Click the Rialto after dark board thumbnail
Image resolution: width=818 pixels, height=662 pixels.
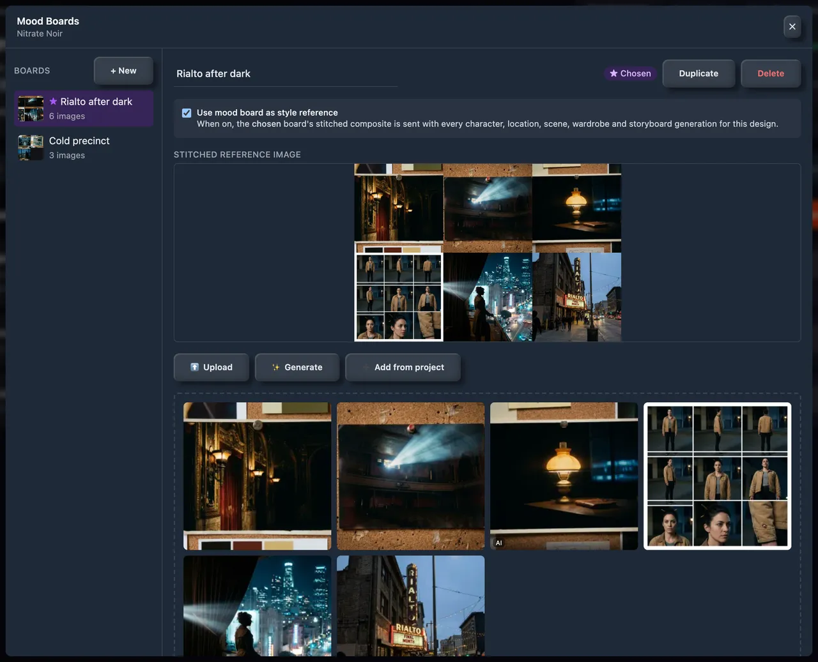[31, 109]
